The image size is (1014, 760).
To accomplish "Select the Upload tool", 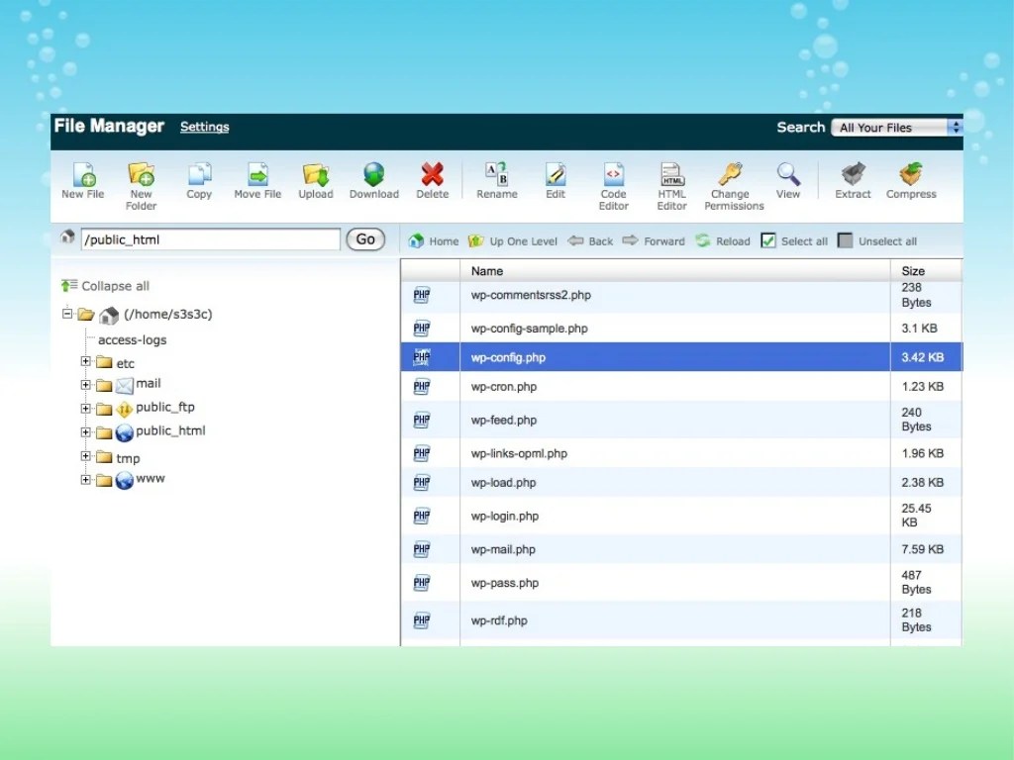I will pyautogui.click(x=316, y=180).
